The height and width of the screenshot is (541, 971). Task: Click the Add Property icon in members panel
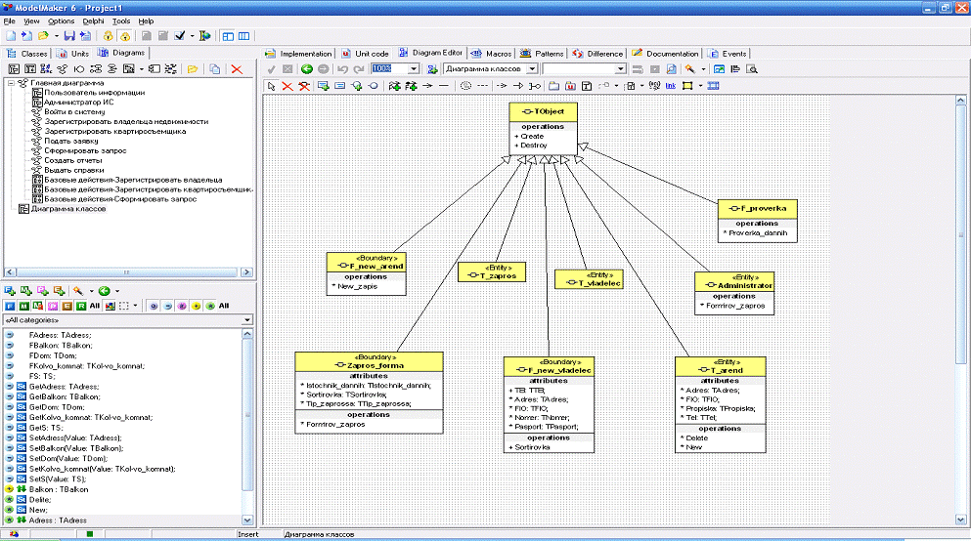(42, 291)
